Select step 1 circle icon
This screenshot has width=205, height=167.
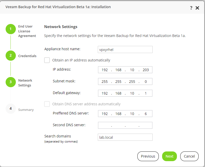click(10, 29)
